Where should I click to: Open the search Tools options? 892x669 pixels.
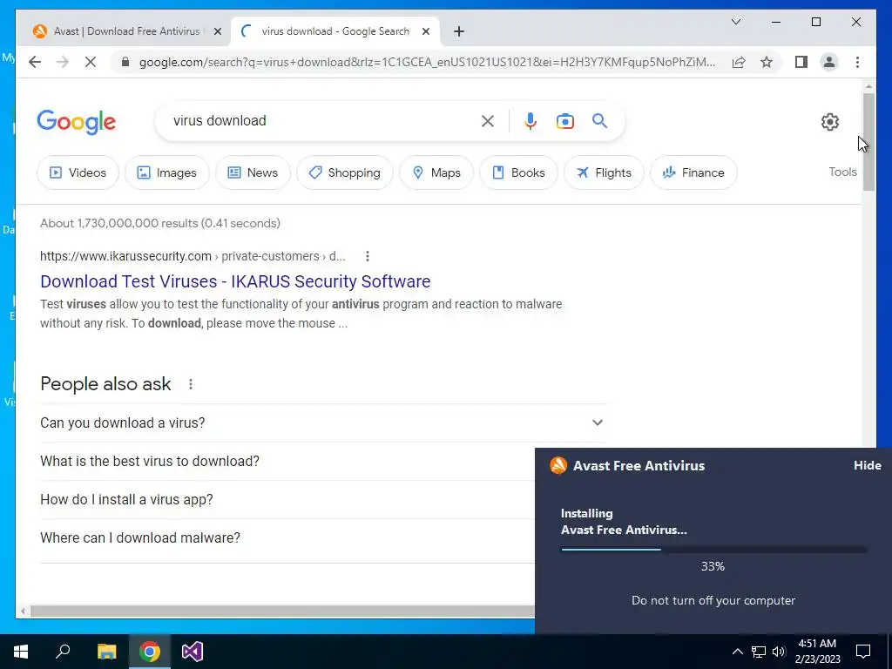(x=842, y=172)
